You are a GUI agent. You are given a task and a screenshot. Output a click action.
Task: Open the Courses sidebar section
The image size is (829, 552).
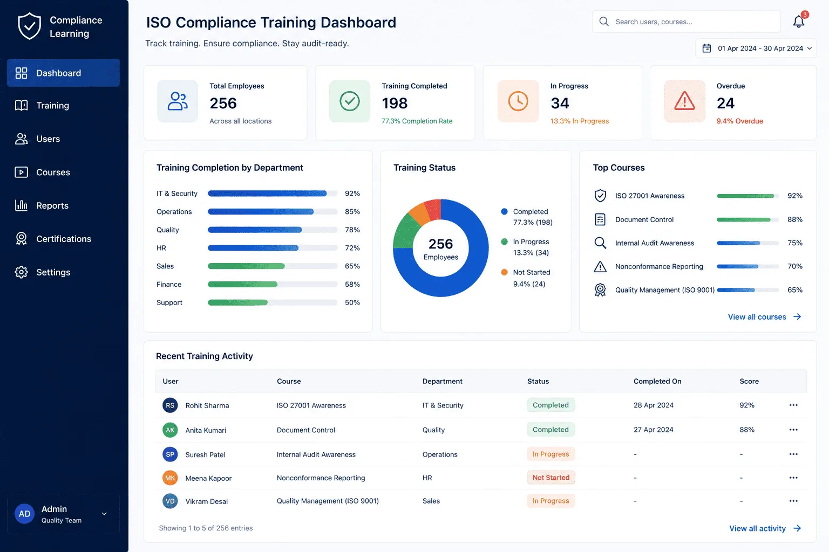(63, 172)
